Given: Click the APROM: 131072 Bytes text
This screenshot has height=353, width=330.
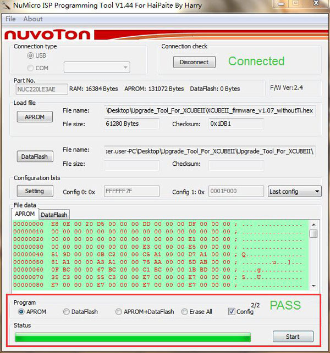Looking at the screenshot, I should 155,89.
